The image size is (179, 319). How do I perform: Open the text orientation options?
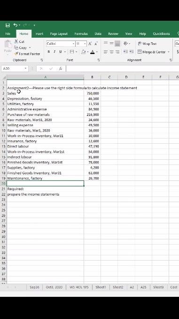126,43
